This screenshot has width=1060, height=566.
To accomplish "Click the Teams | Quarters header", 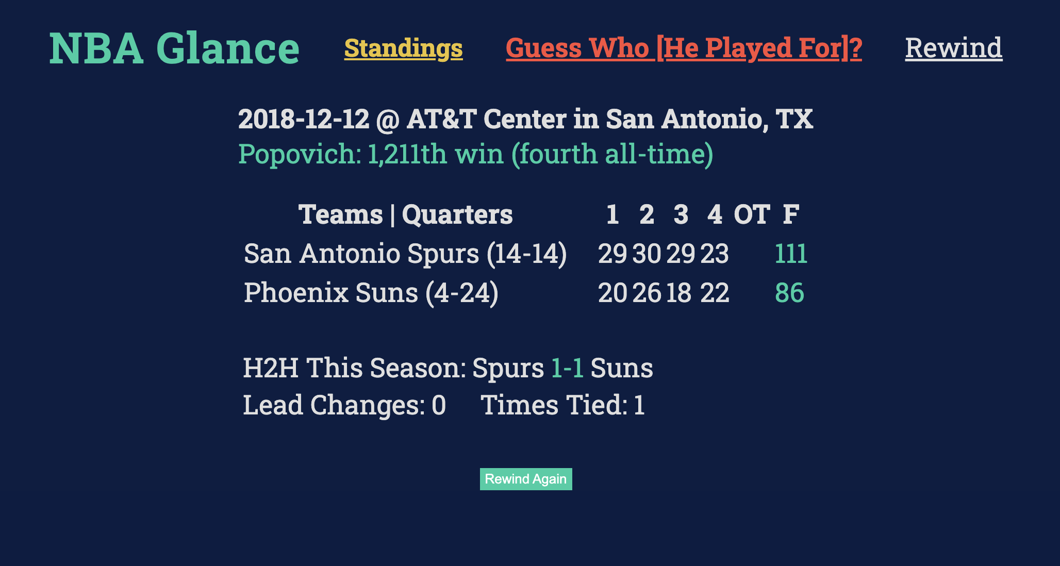I will click(406, 214).
